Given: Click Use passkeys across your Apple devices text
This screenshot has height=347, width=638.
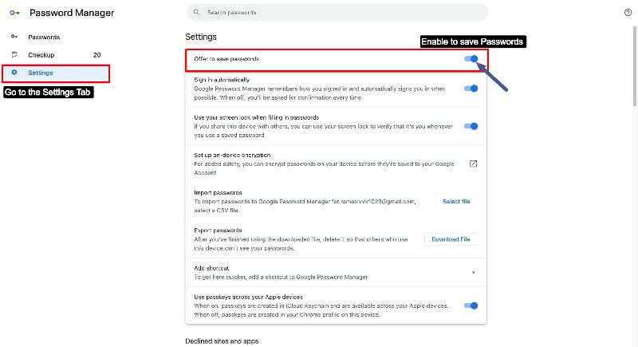Looking at the screenshot, I should pos(248,297).
